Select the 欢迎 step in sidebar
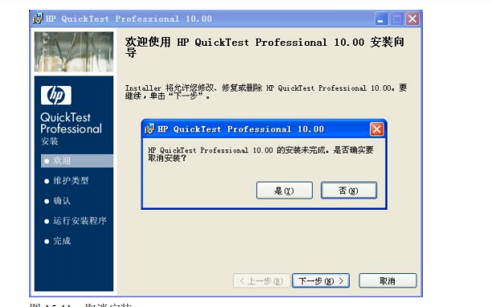 (x=77, y=161)
